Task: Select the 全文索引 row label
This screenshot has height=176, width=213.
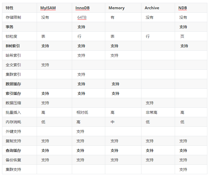Action: point(13,65)
